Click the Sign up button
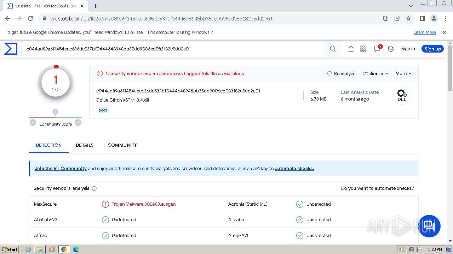Screen dimensions: 453x254 432,49
